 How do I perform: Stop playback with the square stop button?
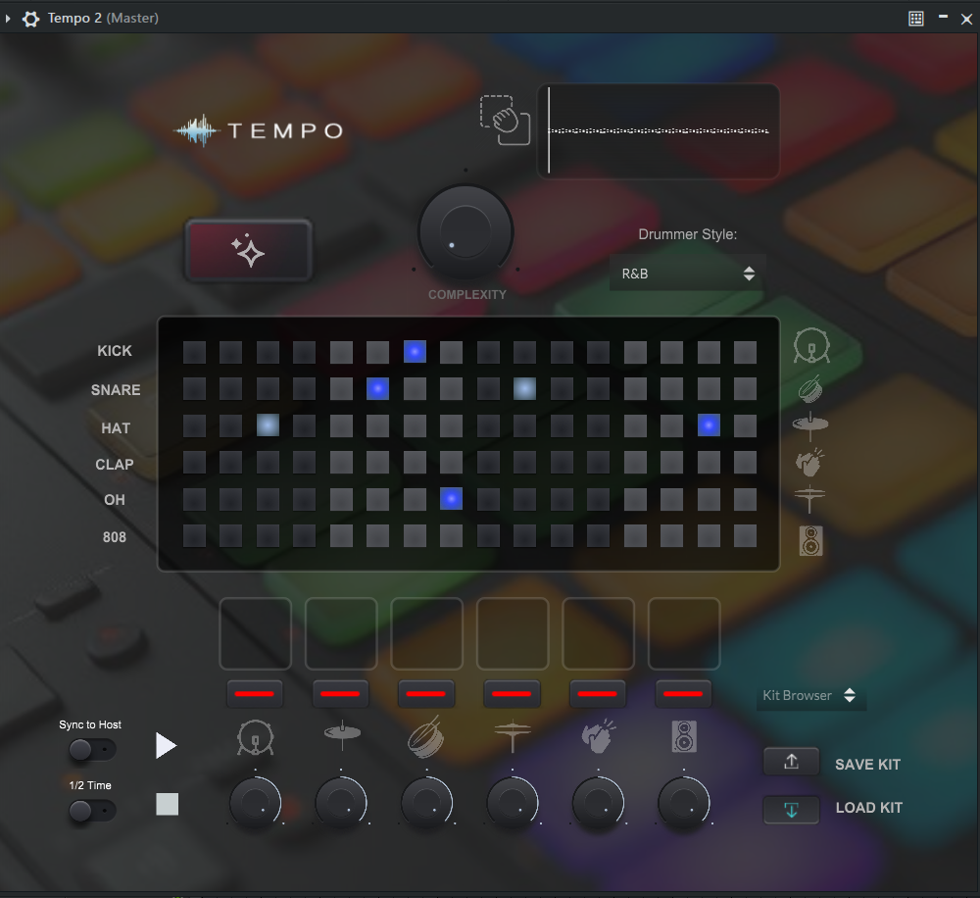(x=167, y=804)
